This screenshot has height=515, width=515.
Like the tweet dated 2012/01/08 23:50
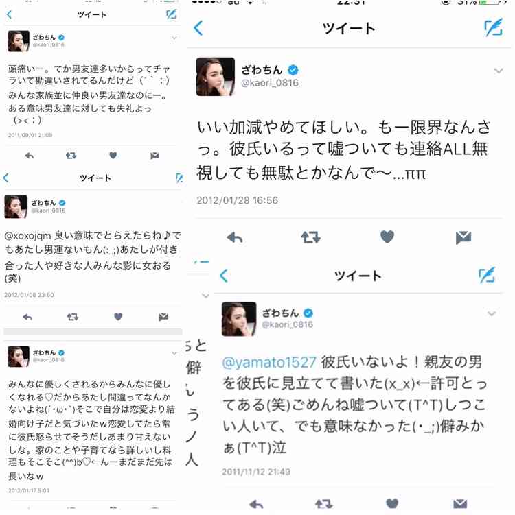tap(118, 317)
